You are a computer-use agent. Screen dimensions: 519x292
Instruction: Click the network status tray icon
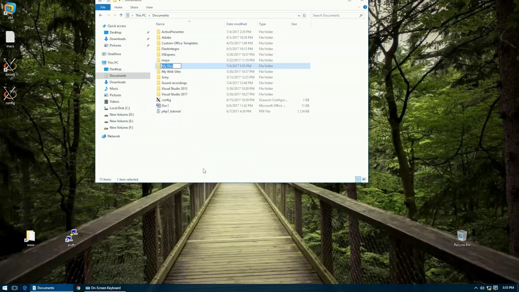coord(489,288)
